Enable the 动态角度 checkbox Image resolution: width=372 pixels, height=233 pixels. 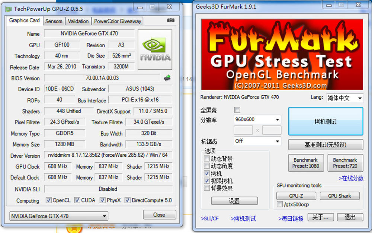pyautogui.click(x=206, y=166)
